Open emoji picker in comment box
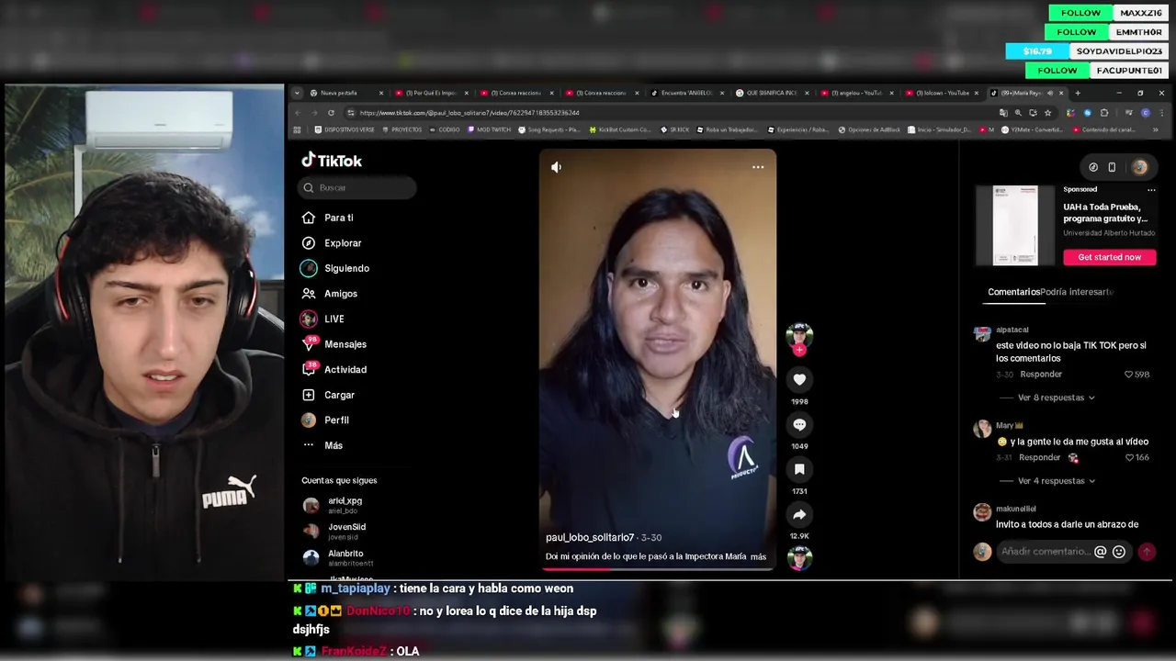The height and width of the screenshot is (661, 1176). click(1118, 552)
